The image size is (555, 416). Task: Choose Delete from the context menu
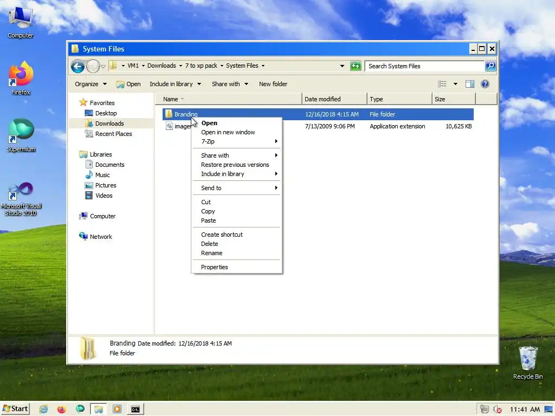(236, 244)
